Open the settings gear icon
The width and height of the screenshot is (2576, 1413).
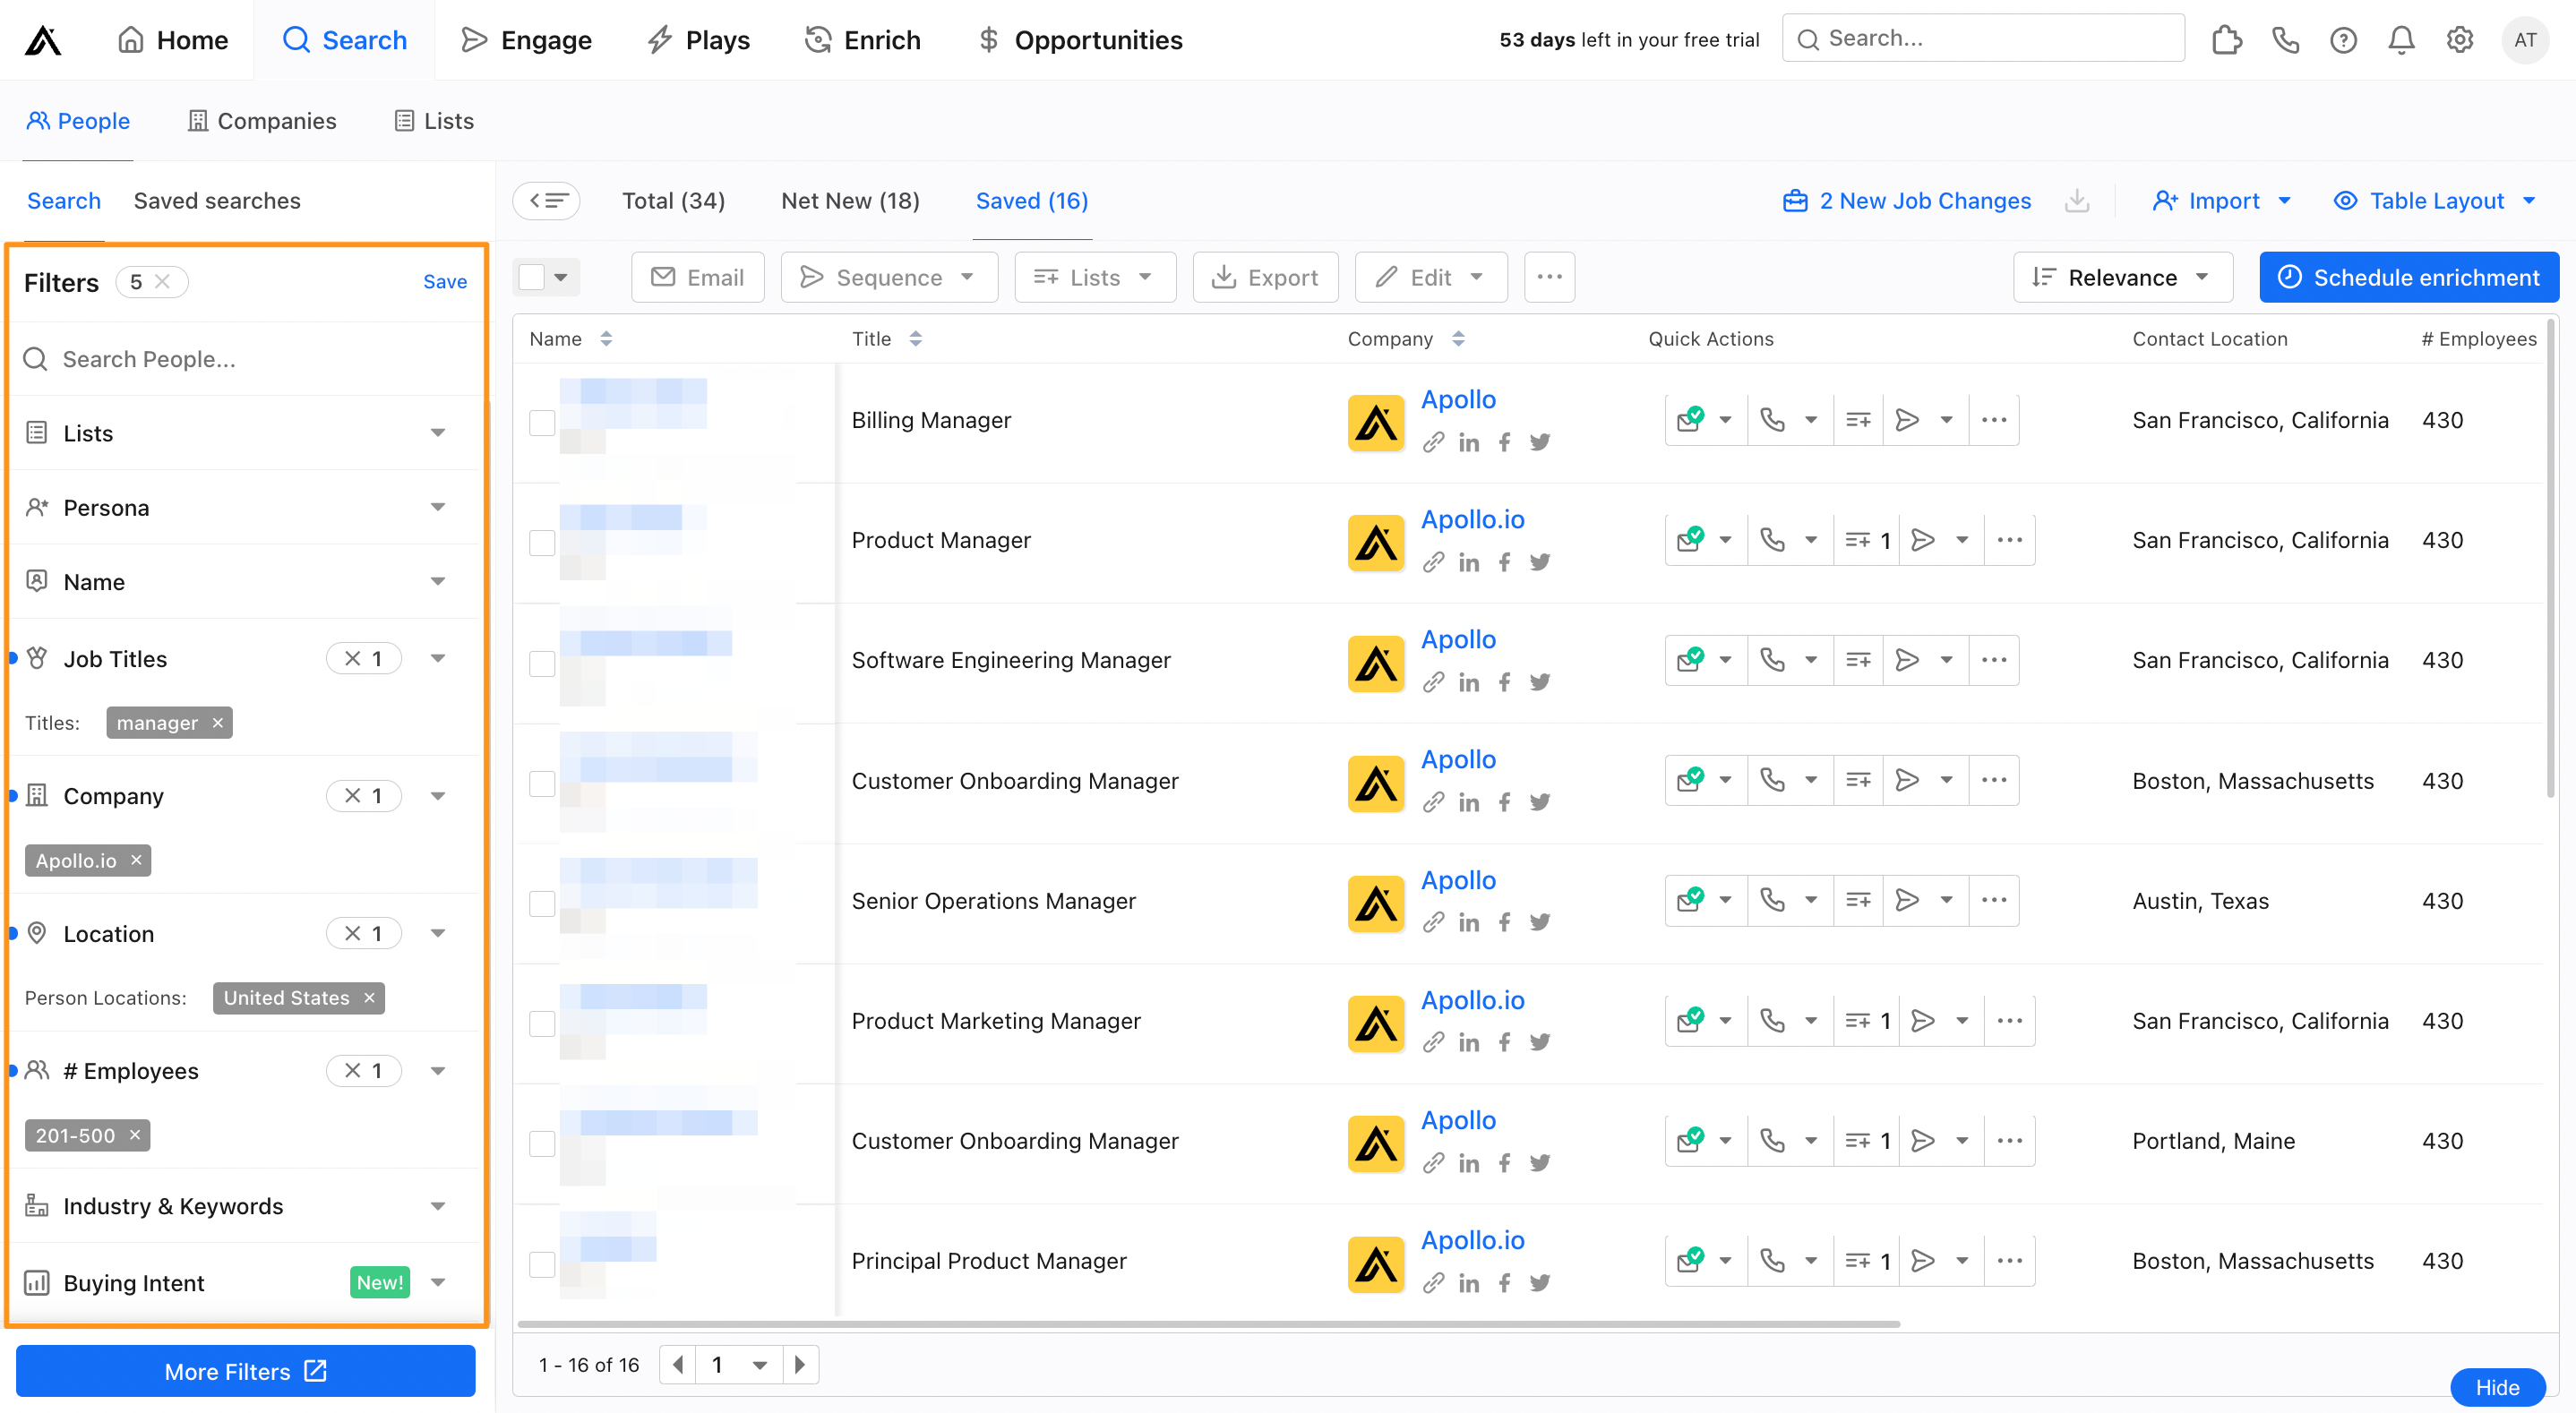tap(2460, 40)
